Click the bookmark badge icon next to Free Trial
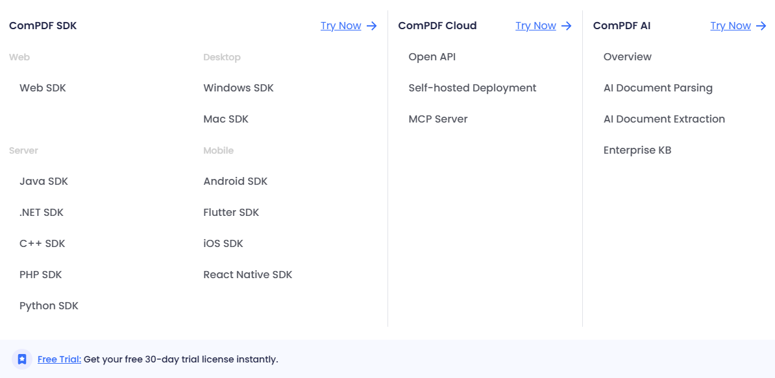 coord(22,359)
